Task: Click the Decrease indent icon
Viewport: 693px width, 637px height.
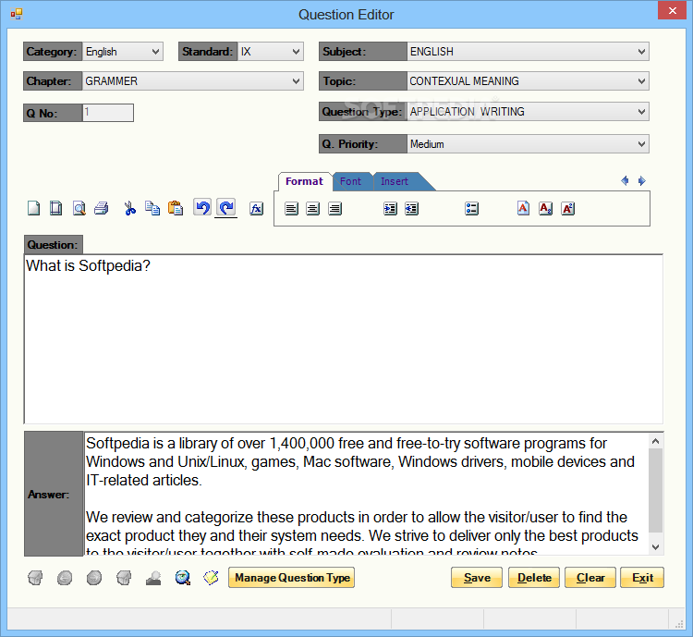Action: 411,208
